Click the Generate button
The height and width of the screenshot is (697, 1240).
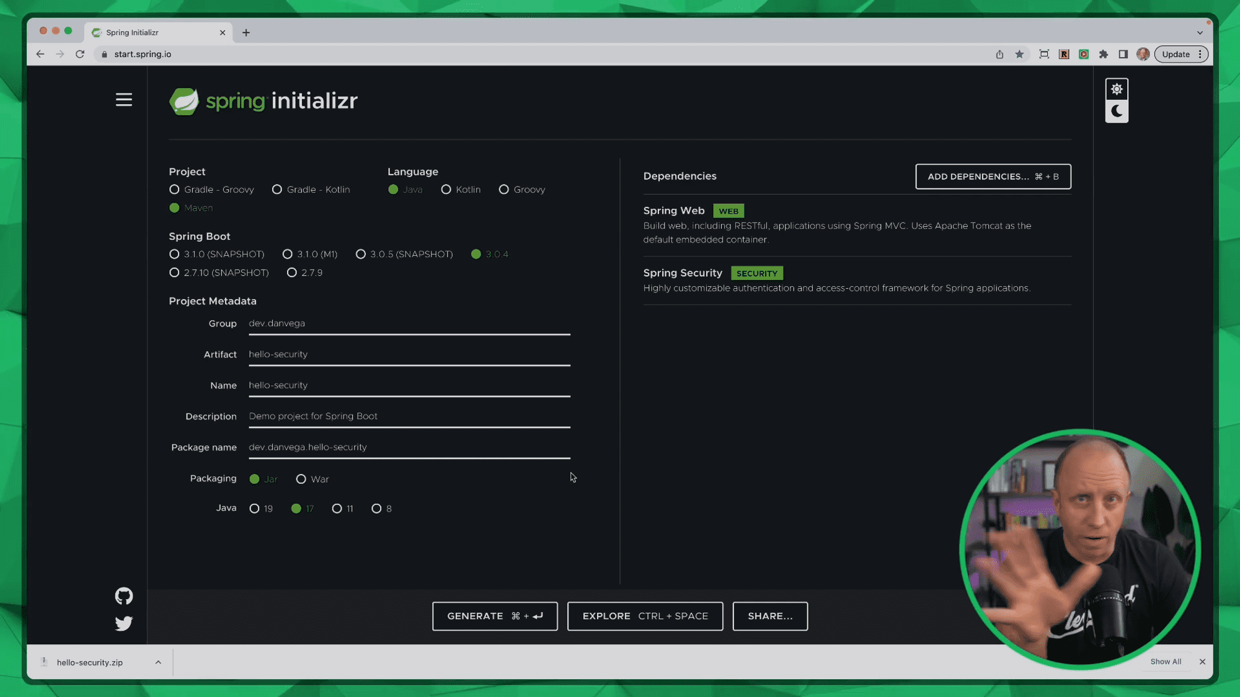coord(495,616)
